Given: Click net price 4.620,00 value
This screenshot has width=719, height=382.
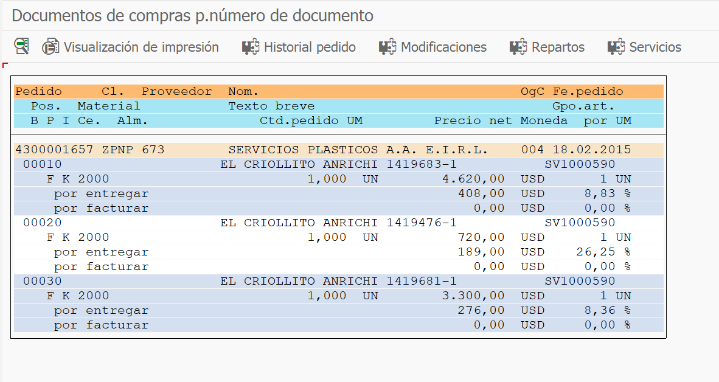Looking at the screenshot, I should point(473,179).
